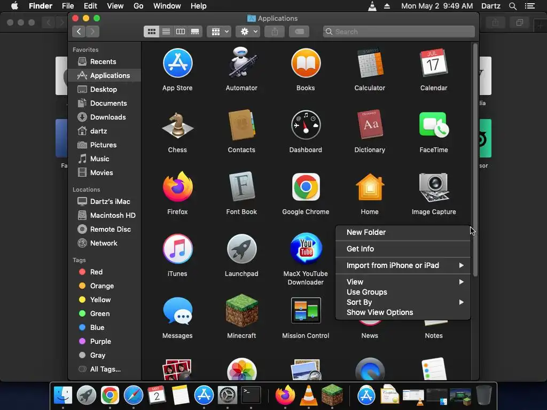Select Show View Options menu entry

(403, 312)
